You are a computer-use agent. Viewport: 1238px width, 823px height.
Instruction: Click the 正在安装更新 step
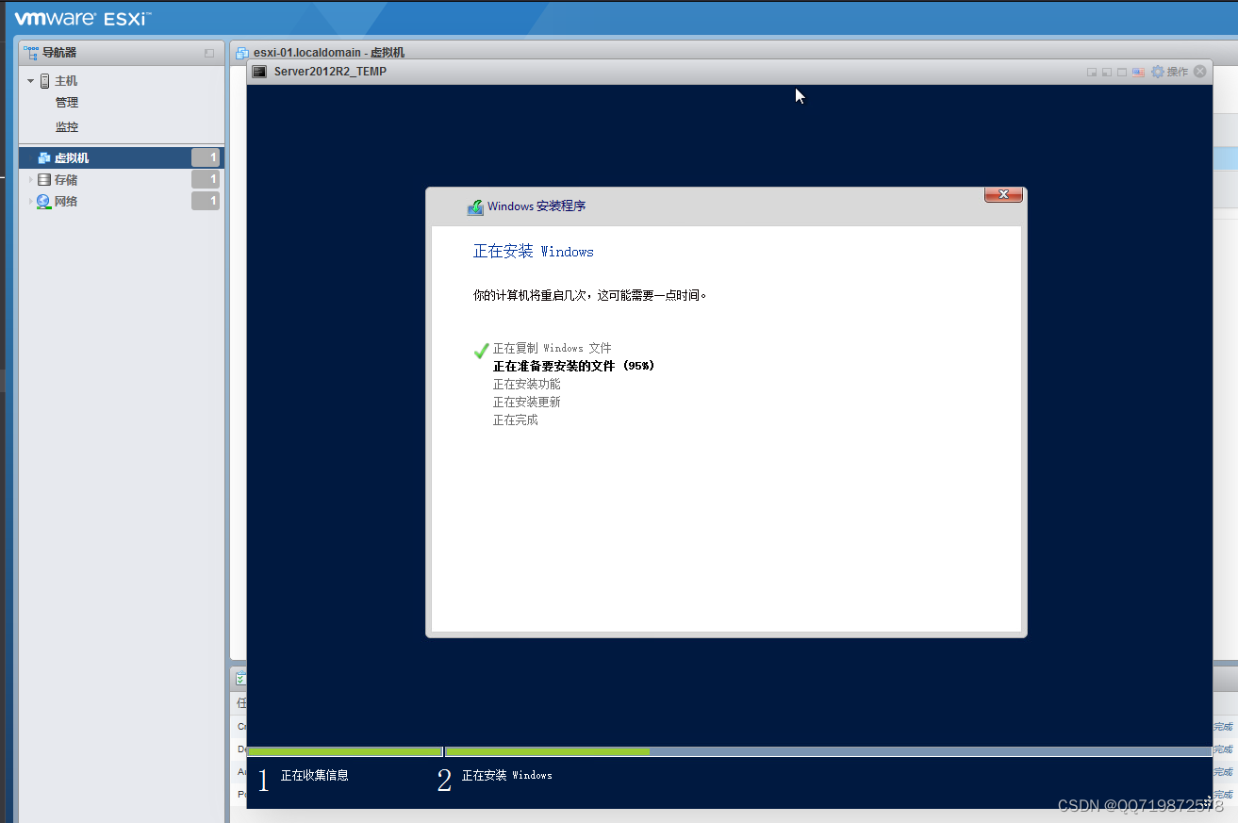527,402
